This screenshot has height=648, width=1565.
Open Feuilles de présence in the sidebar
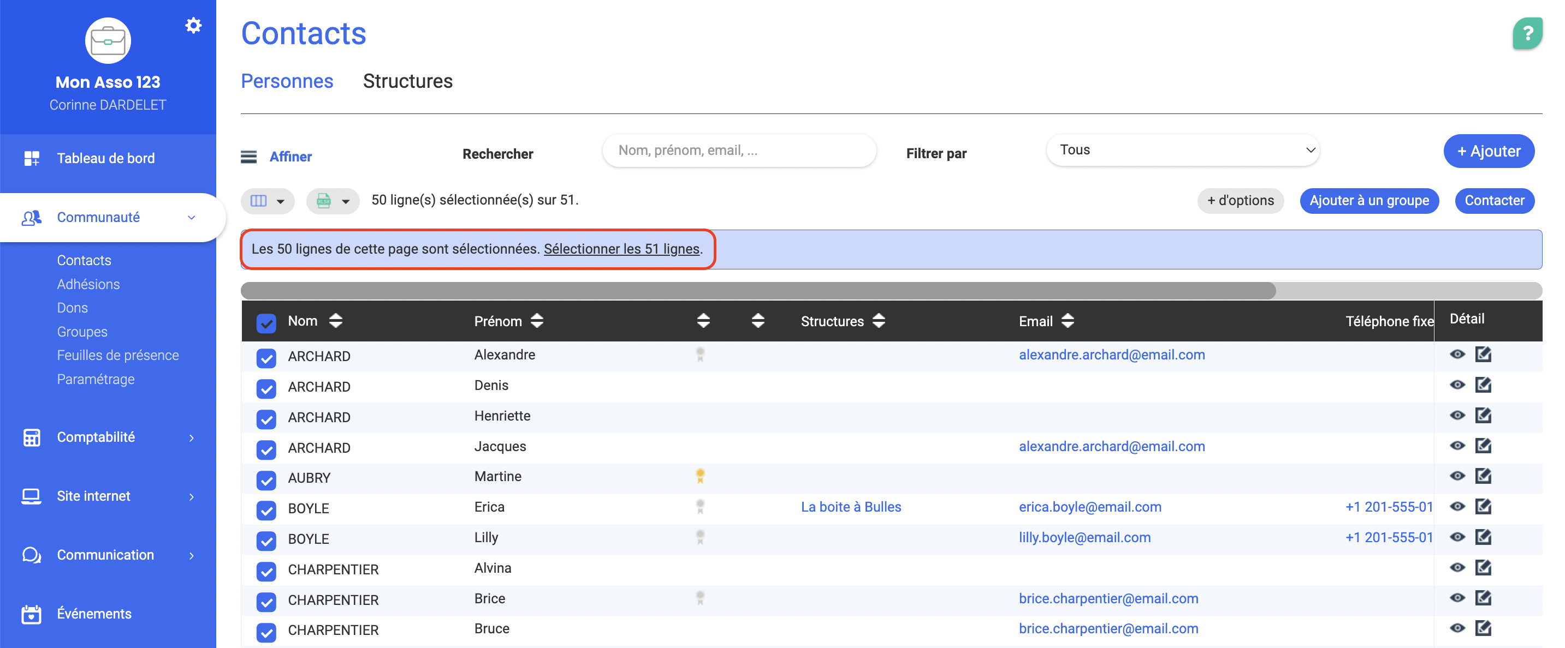[x=118, y=355]
